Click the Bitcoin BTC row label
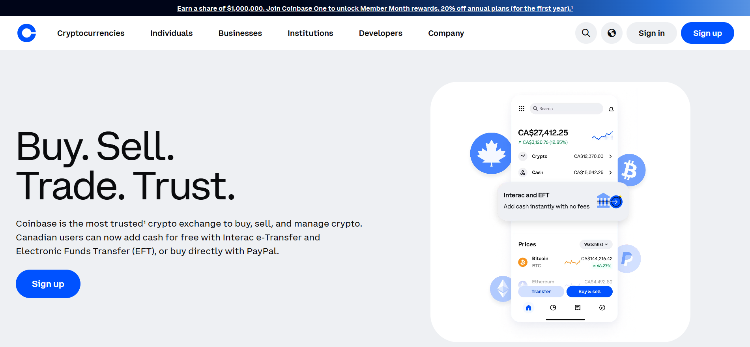The width and height of the screenshot is (750, 347). point(540,262)
